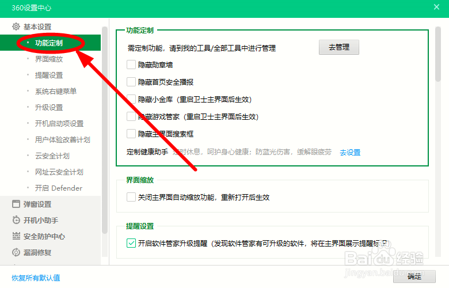
Task: Click the 去设置 link
Action: click(350, 152)
